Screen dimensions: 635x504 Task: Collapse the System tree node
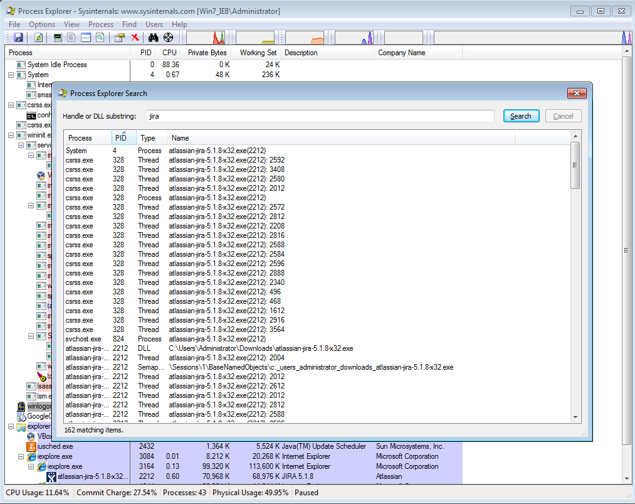tap(11, 75)
